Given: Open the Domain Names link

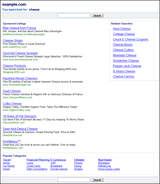Looking at the screenshot, I should (59, 169).
